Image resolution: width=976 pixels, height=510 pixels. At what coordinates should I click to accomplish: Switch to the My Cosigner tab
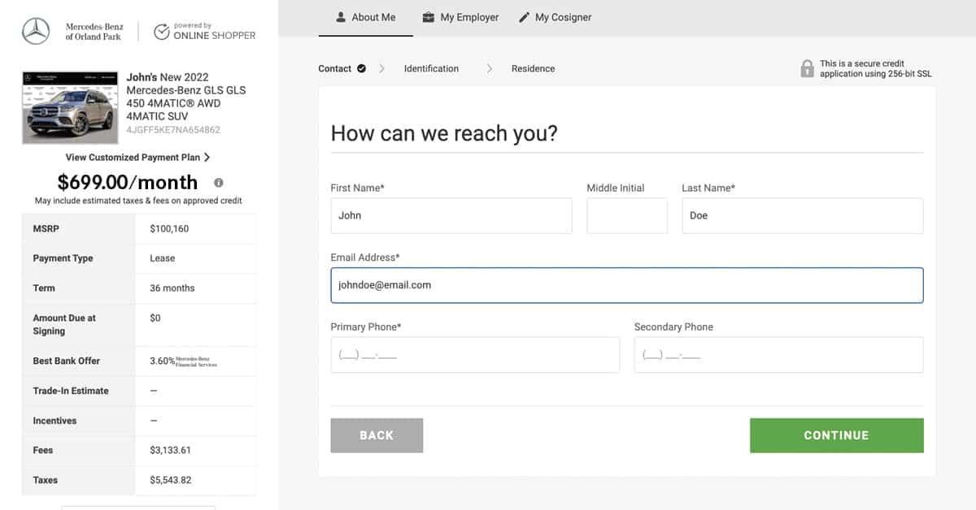556,17
